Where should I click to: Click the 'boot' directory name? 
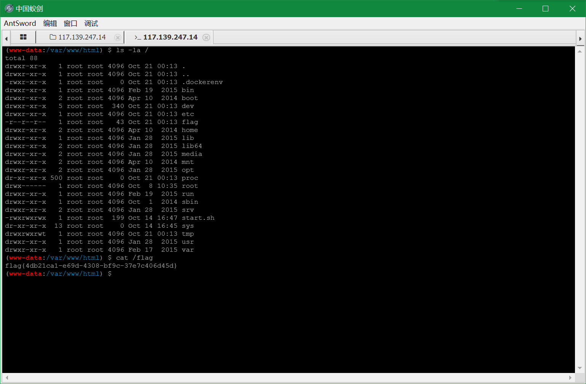190,98
